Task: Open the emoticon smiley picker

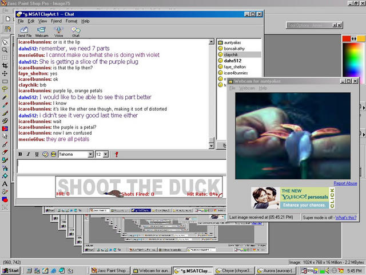Action: tap(45, 154)
